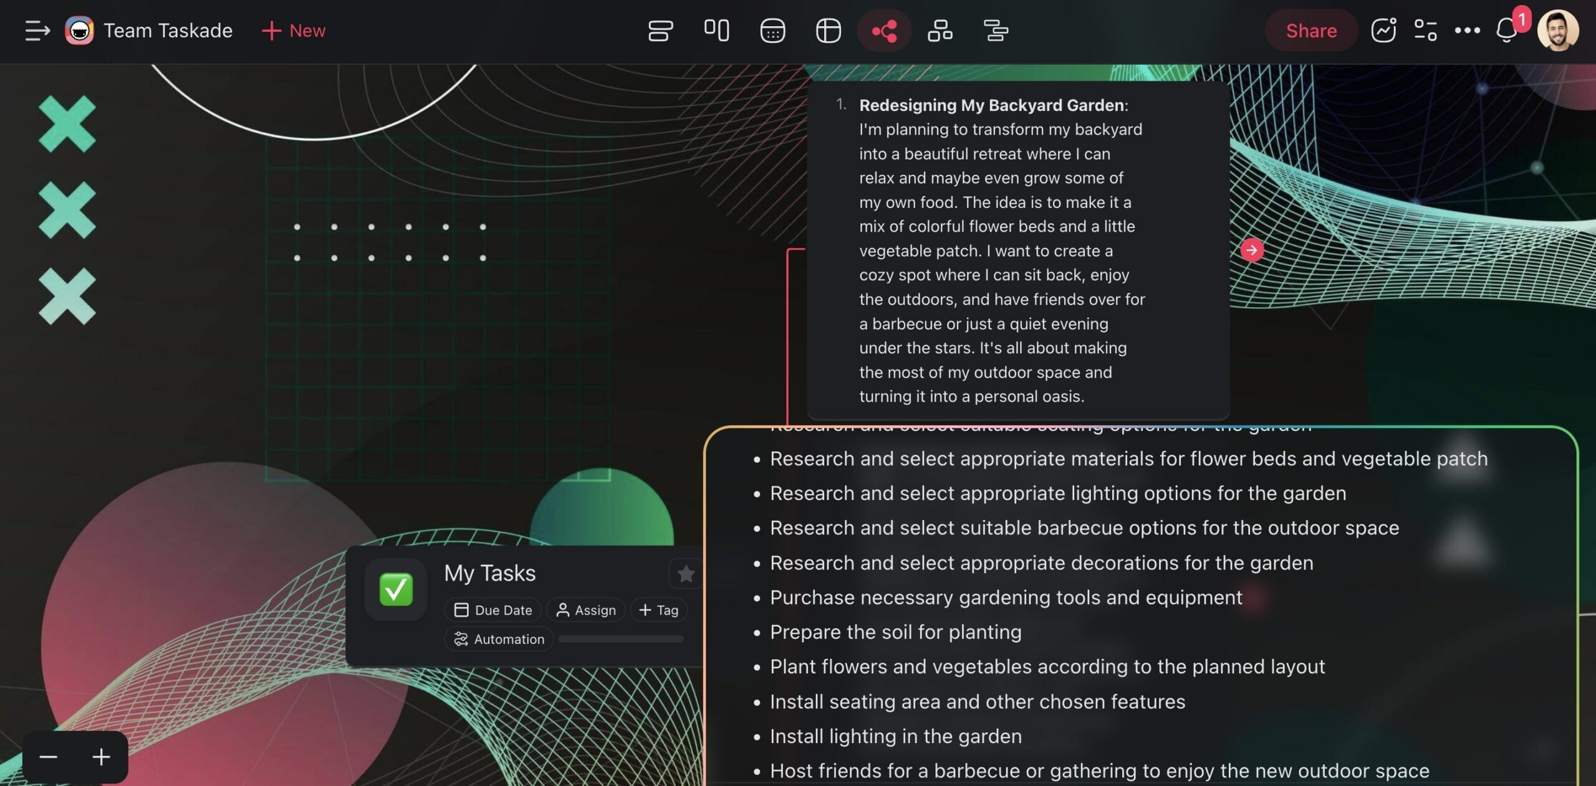Open the workspace insights icon
The width and height of the screenshot is (1596, 786).
tap(1383, 30)
